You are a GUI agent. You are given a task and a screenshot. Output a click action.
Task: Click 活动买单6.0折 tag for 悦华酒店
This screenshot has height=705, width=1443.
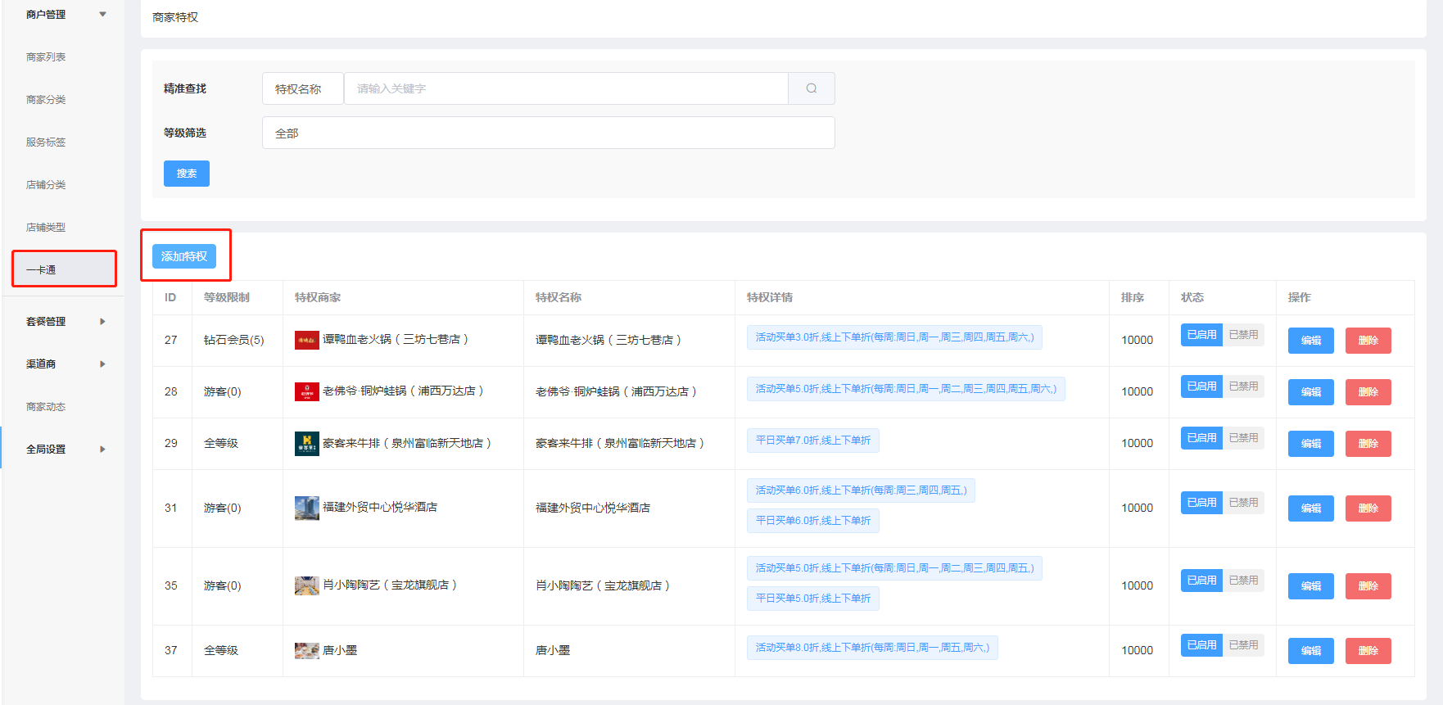point(861,490)
